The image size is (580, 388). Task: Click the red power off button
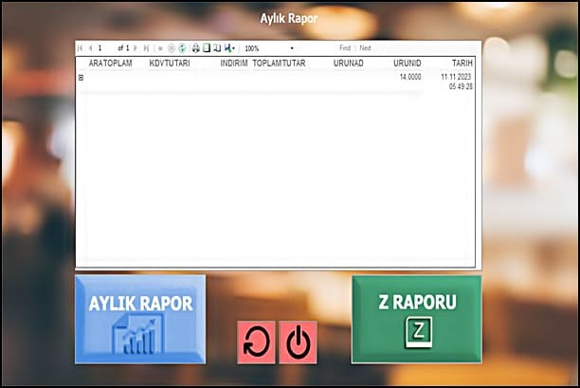[299, 342]
